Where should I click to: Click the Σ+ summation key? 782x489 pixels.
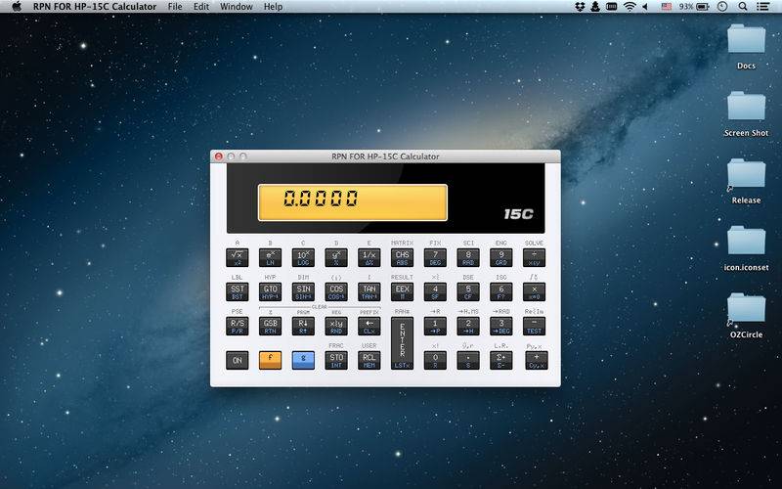click(501, 360)
